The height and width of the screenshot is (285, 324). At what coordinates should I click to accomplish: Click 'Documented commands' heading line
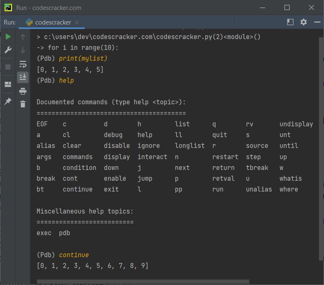[x=111, y=102]
